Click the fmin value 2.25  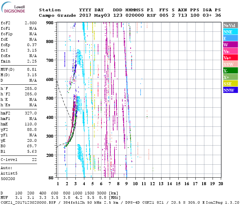(32, 61)
